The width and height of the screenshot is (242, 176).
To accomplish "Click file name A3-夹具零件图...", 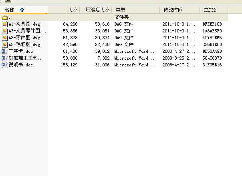I will [x=28, y=31].
